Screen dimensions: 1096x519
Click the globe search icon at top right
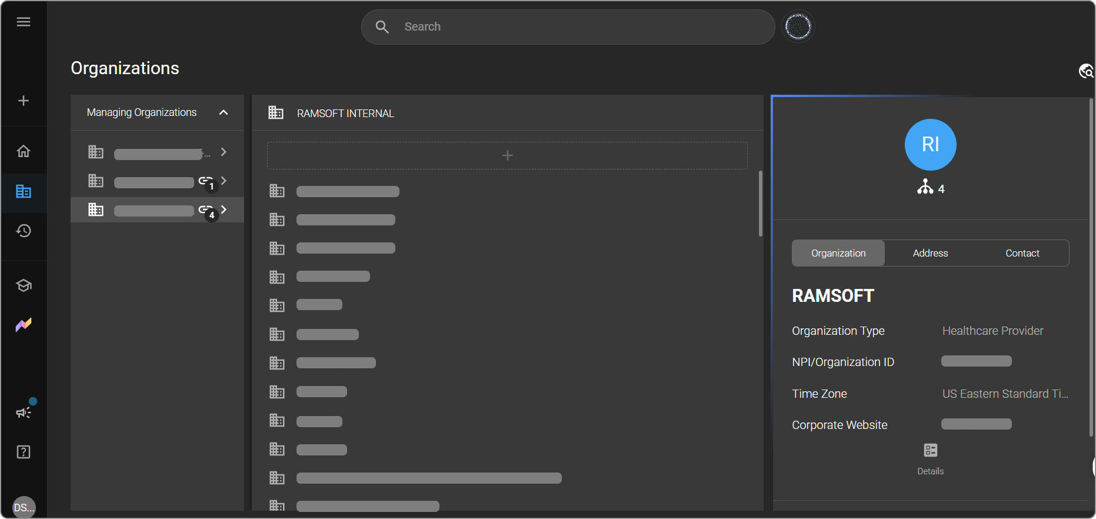coord(1086,71)
